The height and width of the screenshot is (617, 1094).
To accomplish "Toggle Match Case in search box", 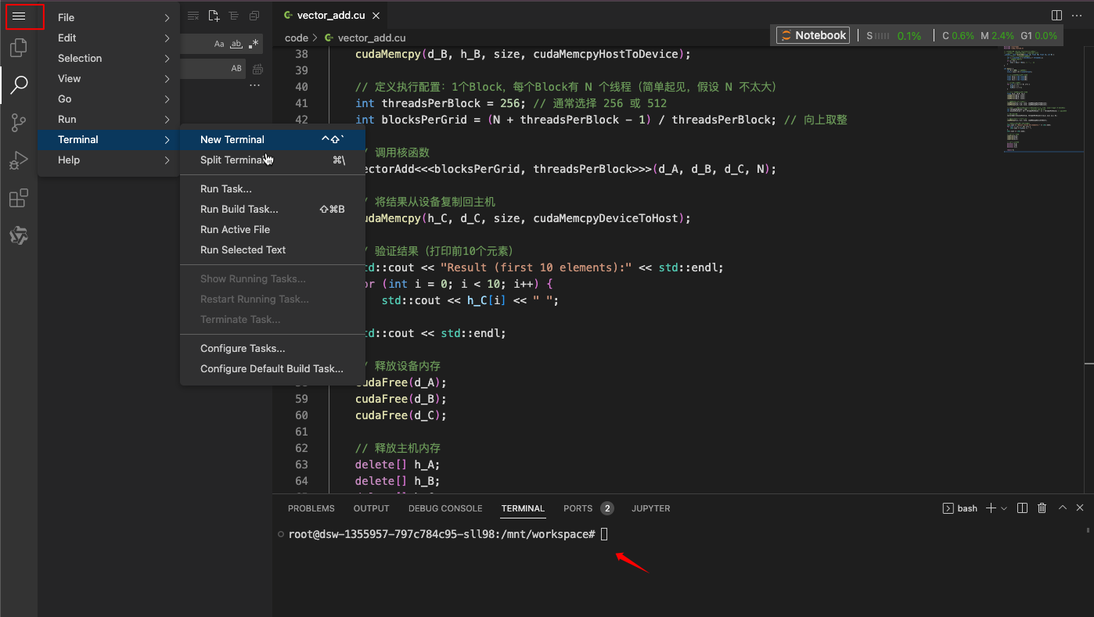I will pos(219,45).
